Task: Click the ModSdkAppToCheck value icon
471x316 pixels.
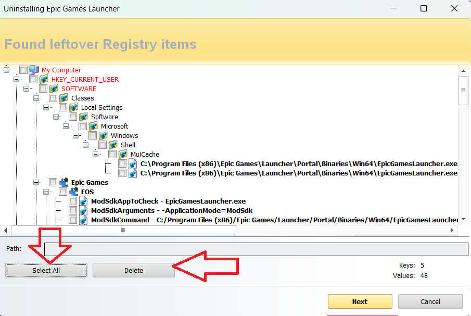Action: [x=83, y=201]
